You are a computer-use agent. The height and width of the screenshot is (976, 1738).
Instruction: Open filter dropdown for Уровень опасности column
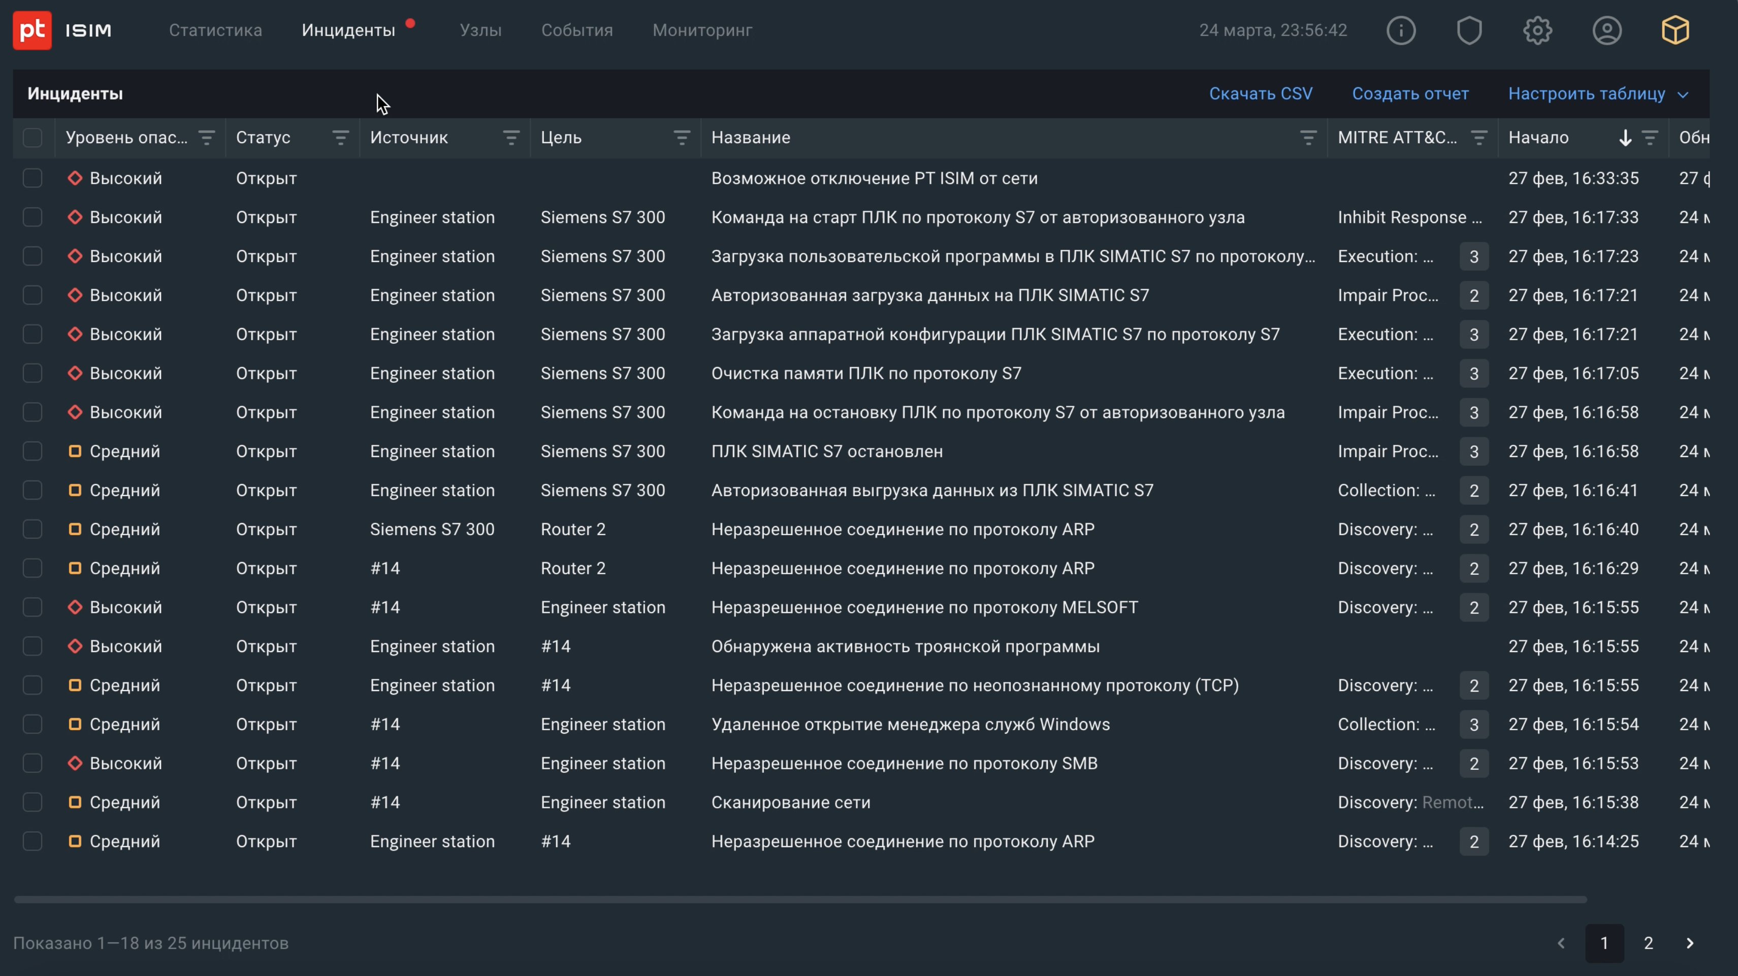click(206, 138)
